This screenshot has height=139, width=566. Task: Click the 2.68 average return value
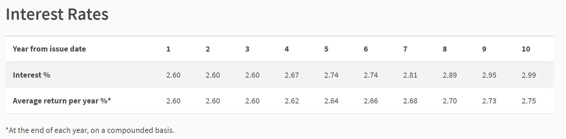(410, 101)
